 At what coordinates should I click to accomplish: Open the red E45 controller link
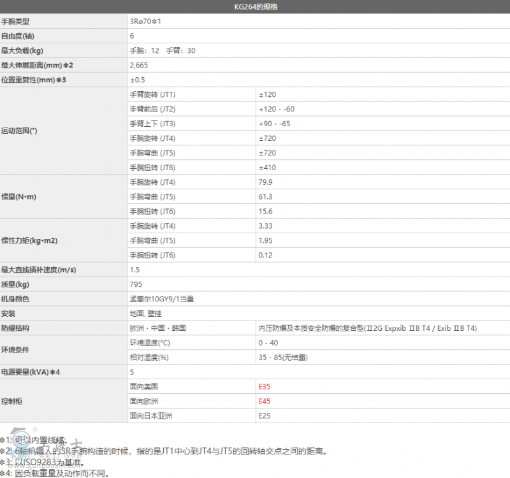(x=265, y=401)
